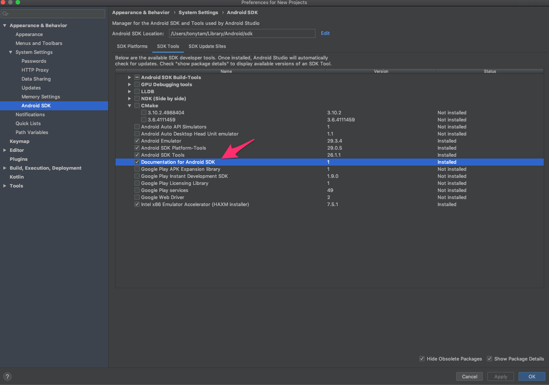549x385 pixels.
Task: Open Plugins settings
Action: [x=19, y=159]
